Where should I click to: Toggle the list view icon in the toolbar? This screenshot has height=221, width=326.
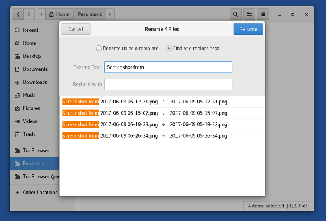[249, 14]
